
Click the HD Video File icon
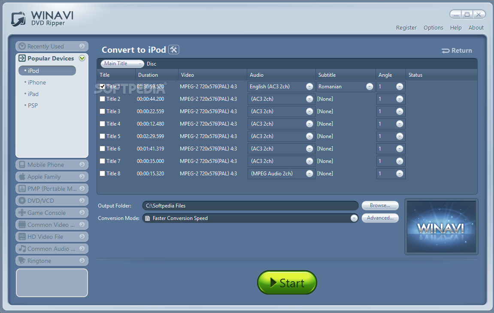22,237
